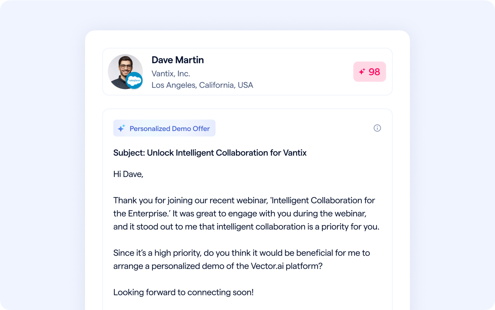495x310 pixels.
Task: Click the AI lead score badge showing 98
Action: coord(370,72)
